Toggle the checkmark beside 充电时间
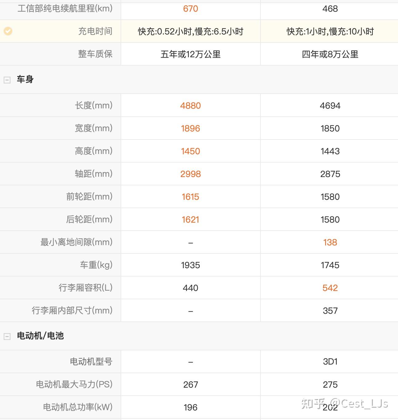This screenshot has height=420, width=398. (x=8, y=31)
